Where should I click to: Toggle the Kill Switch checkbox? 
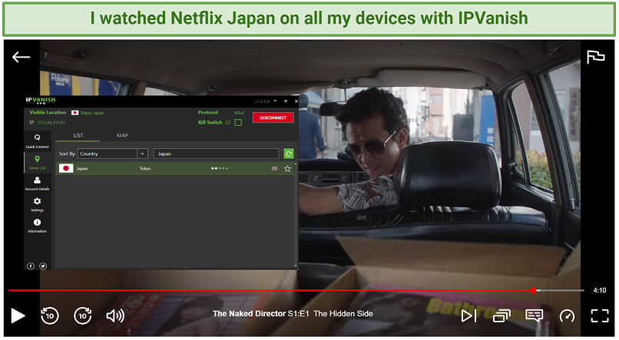point(238,123)
